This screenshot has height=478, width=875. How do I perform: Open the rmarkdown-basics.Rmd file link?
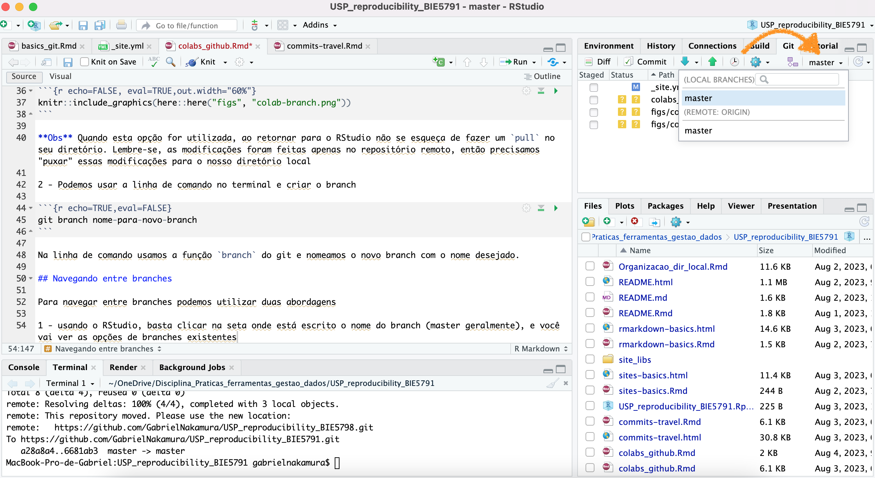pyautogui.click(x=666, y=344)
